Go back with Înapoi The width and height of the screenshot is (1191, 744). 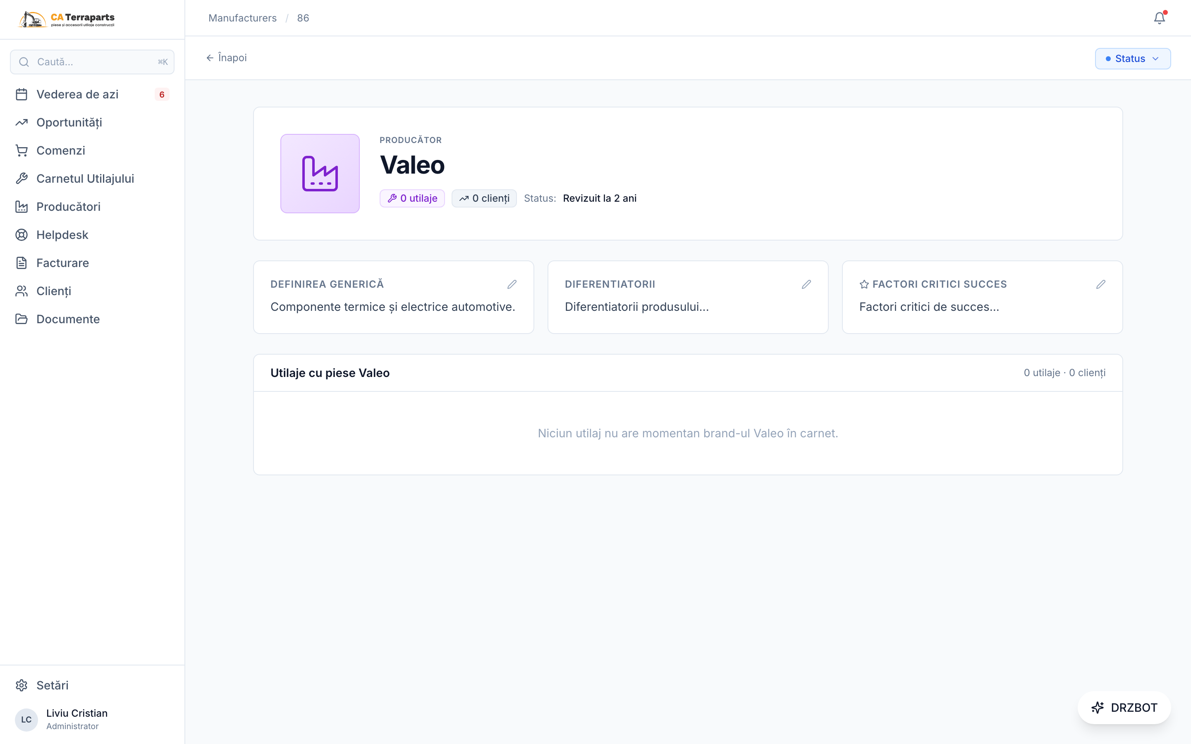[x=226, y=58]
